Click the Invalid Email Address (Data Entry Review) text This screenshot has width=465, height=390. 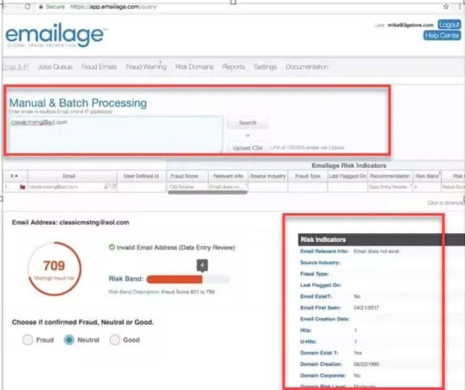(x=176, y=247)
